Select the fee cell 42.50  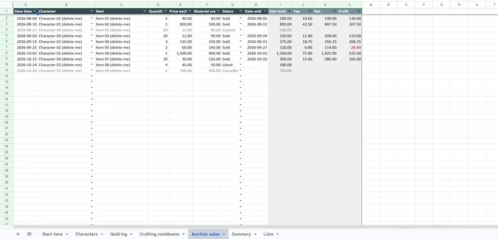(x=303, y=24)
